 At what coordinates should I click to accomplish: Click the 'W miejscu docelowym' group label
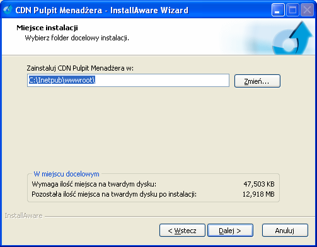coord(66,174)
